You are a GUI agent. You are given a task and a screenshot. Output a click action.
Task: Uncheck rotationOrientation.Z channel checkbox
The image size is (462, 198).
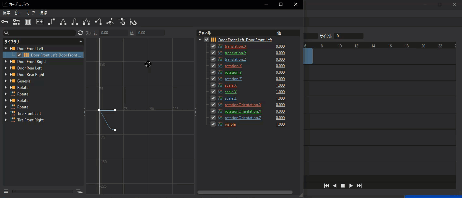coord(213,118)
